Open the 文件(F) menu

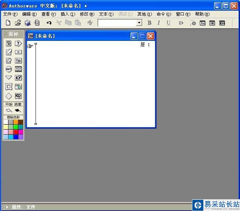10,14
